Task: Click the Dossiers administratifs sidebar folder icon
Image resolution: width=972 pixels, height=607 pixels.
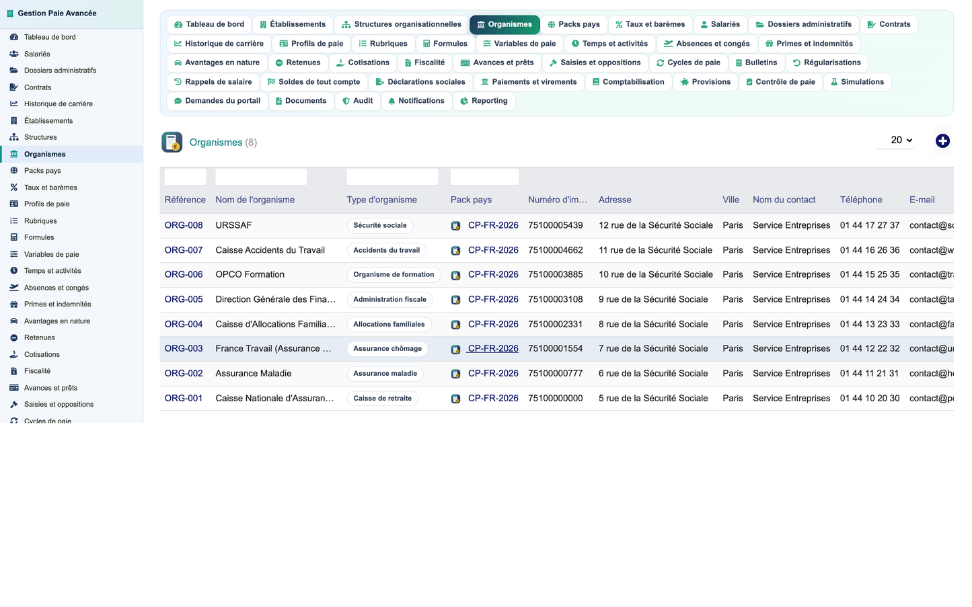Action: (13, 70)
